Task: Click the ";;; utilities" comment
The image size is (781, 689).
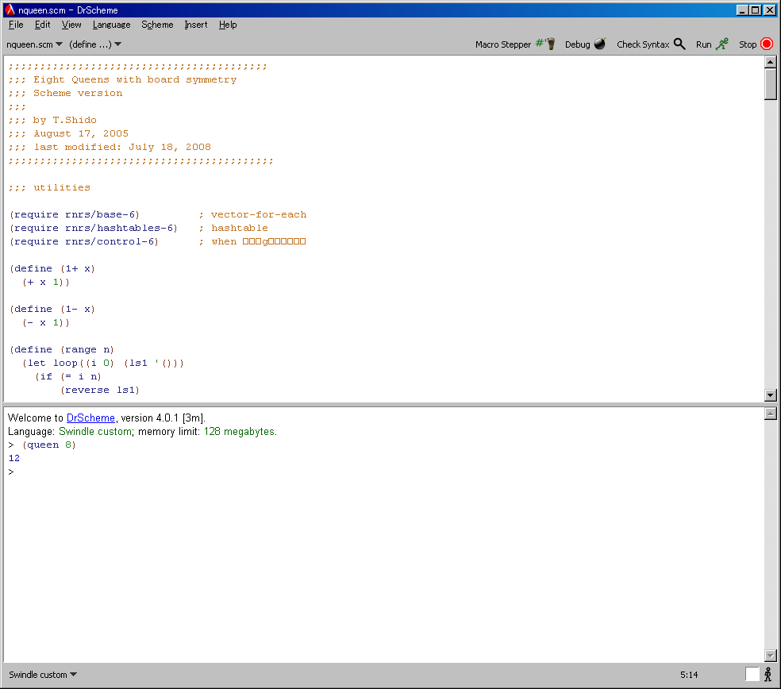Action: coord(49,188)
